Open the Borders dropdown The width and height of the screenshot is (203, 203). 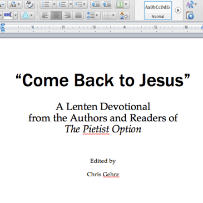tap(110, 15)
